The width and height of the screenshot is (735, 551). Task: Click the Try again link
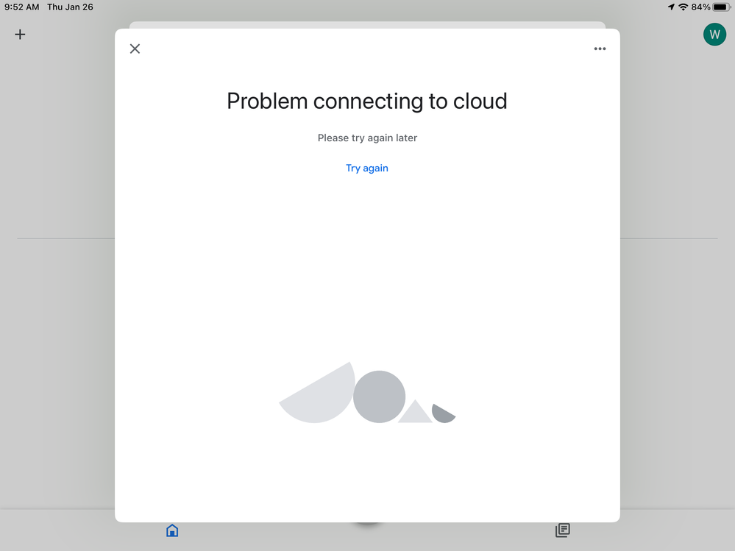click(367, 168)
